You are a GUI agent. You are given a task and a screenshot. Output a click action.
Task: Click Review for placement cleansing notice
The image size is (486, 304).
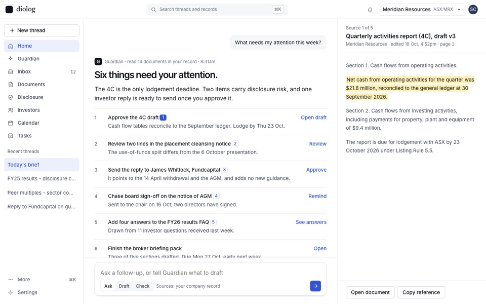(318, 143)
